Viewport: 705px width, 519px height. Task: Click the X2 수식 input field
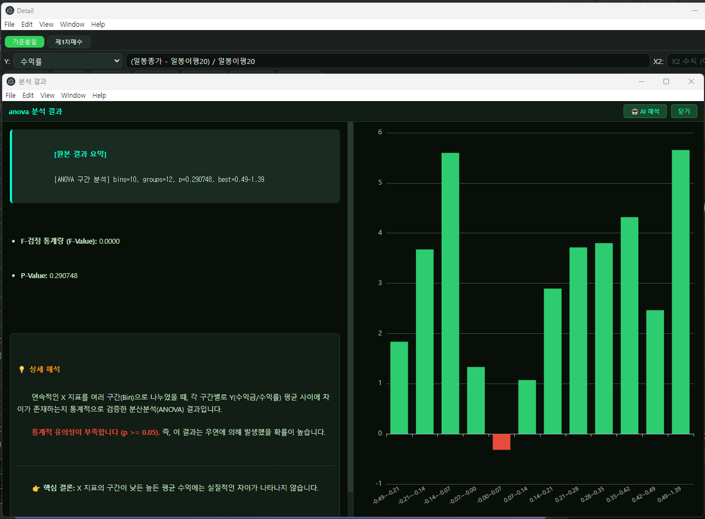pos(686,61)
